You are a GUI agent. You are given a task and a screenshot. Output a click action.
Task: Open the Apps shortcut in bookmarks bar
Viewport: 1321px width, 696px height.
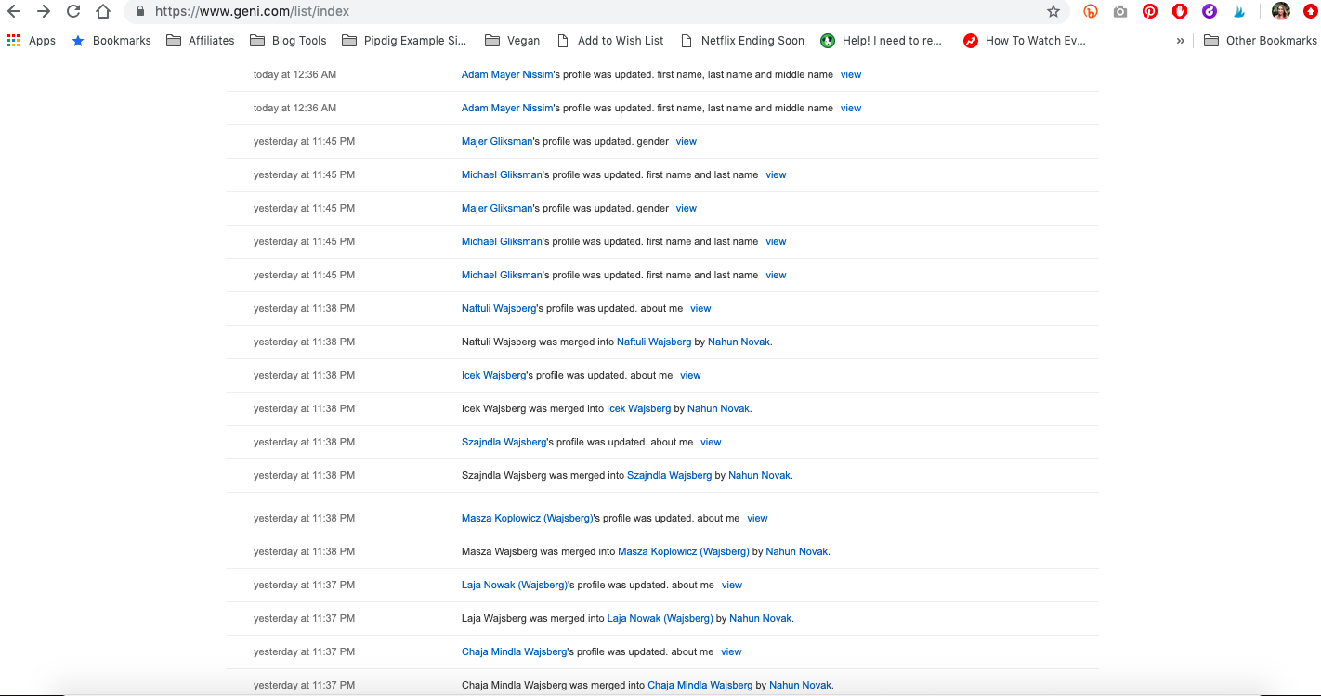click(32, 41)
